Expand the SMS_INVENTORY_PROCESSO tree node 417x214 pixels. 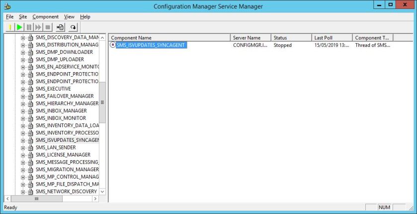click(23, 133)
